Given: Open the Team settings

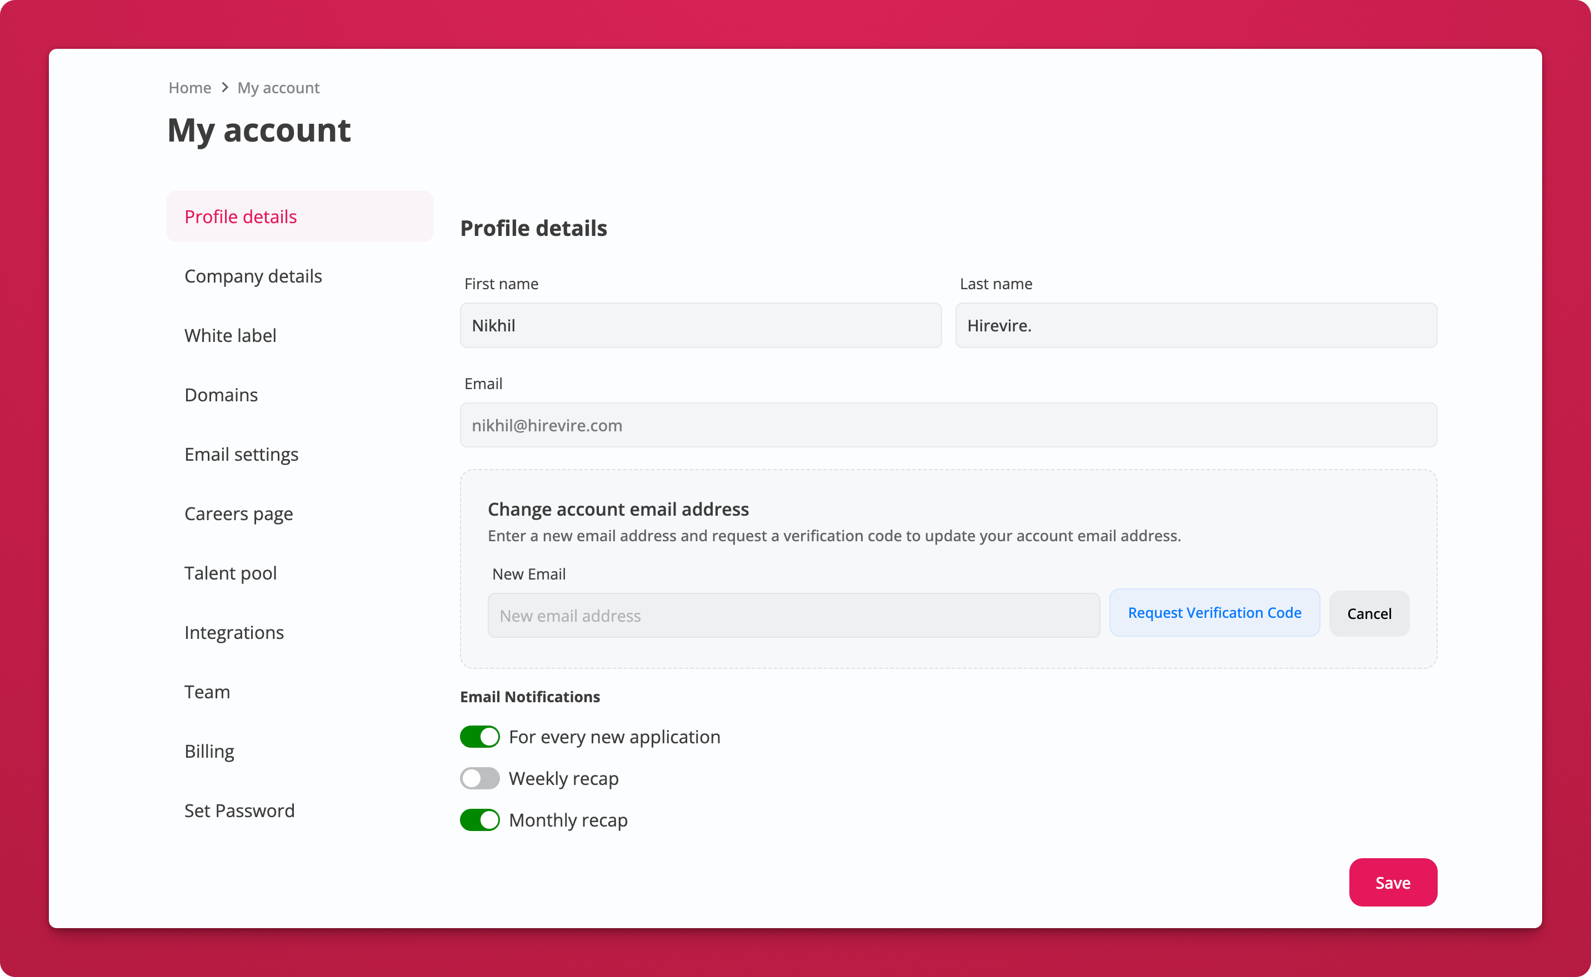Looking at the screenshot, I should tap(207, 692).
